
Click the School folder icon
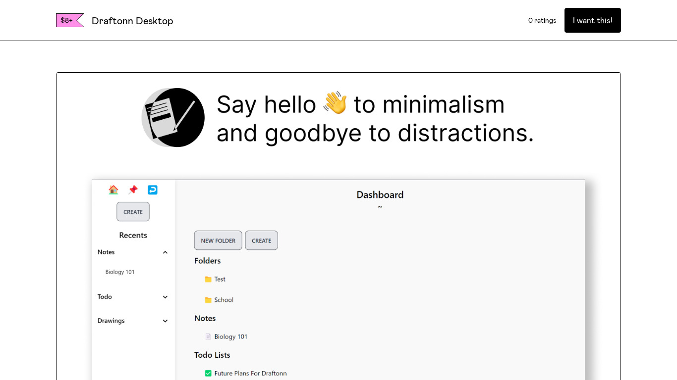click(208, 300)
